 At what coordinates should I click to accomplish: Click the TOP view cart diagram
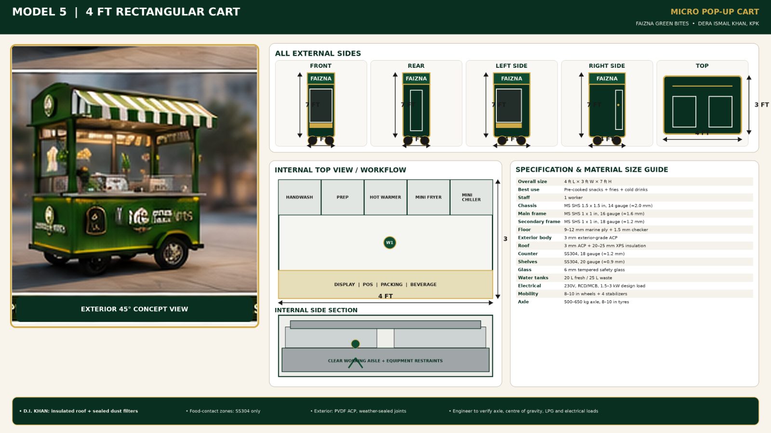(702, 105)
